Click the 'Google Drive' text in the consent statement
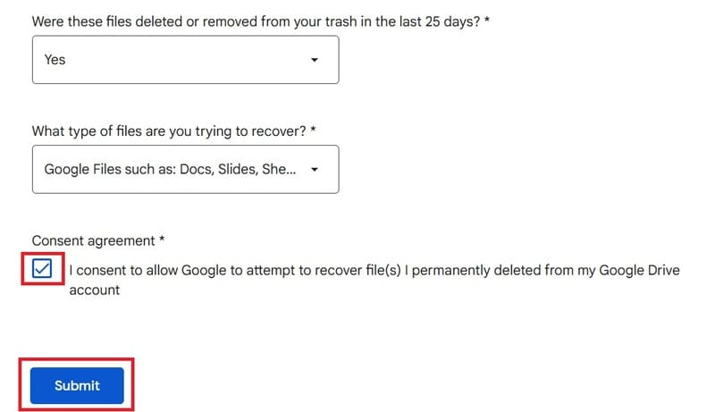 [639, 270]
